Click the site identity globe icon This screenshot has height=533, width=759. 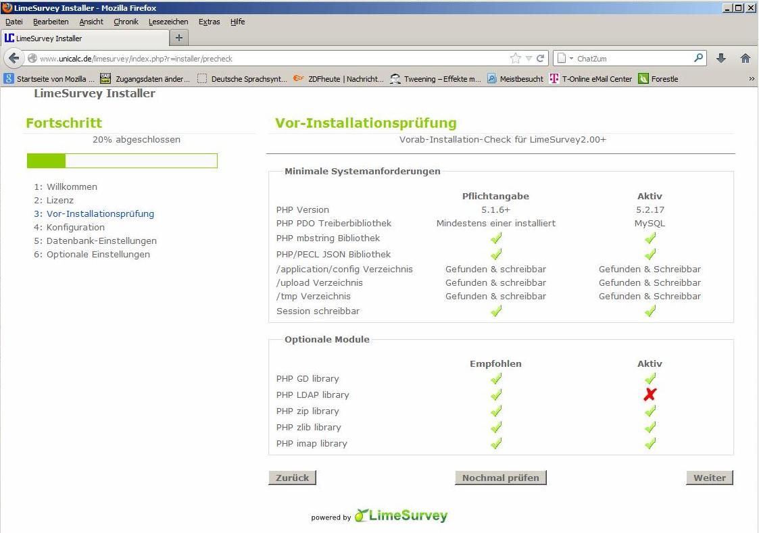coord(32,59)
